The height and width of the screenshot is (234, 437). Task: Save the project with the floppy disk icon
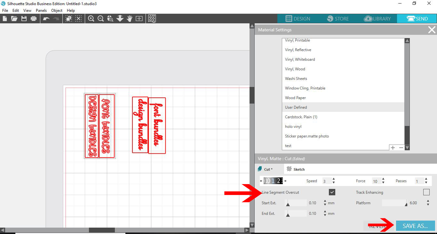click(x=24, y=19)
